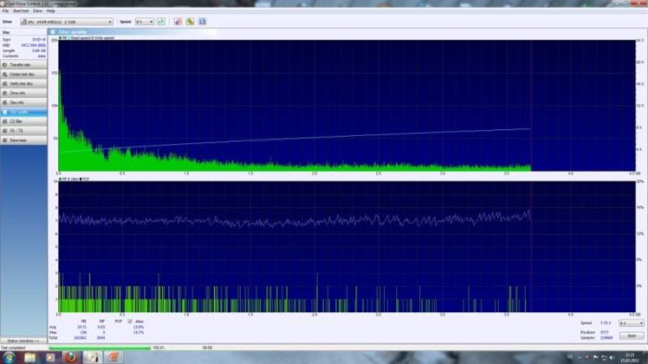Open Firefox from the taskbar
The height and width of the screenshot is (364, 648).
click(x=70, y=357)
